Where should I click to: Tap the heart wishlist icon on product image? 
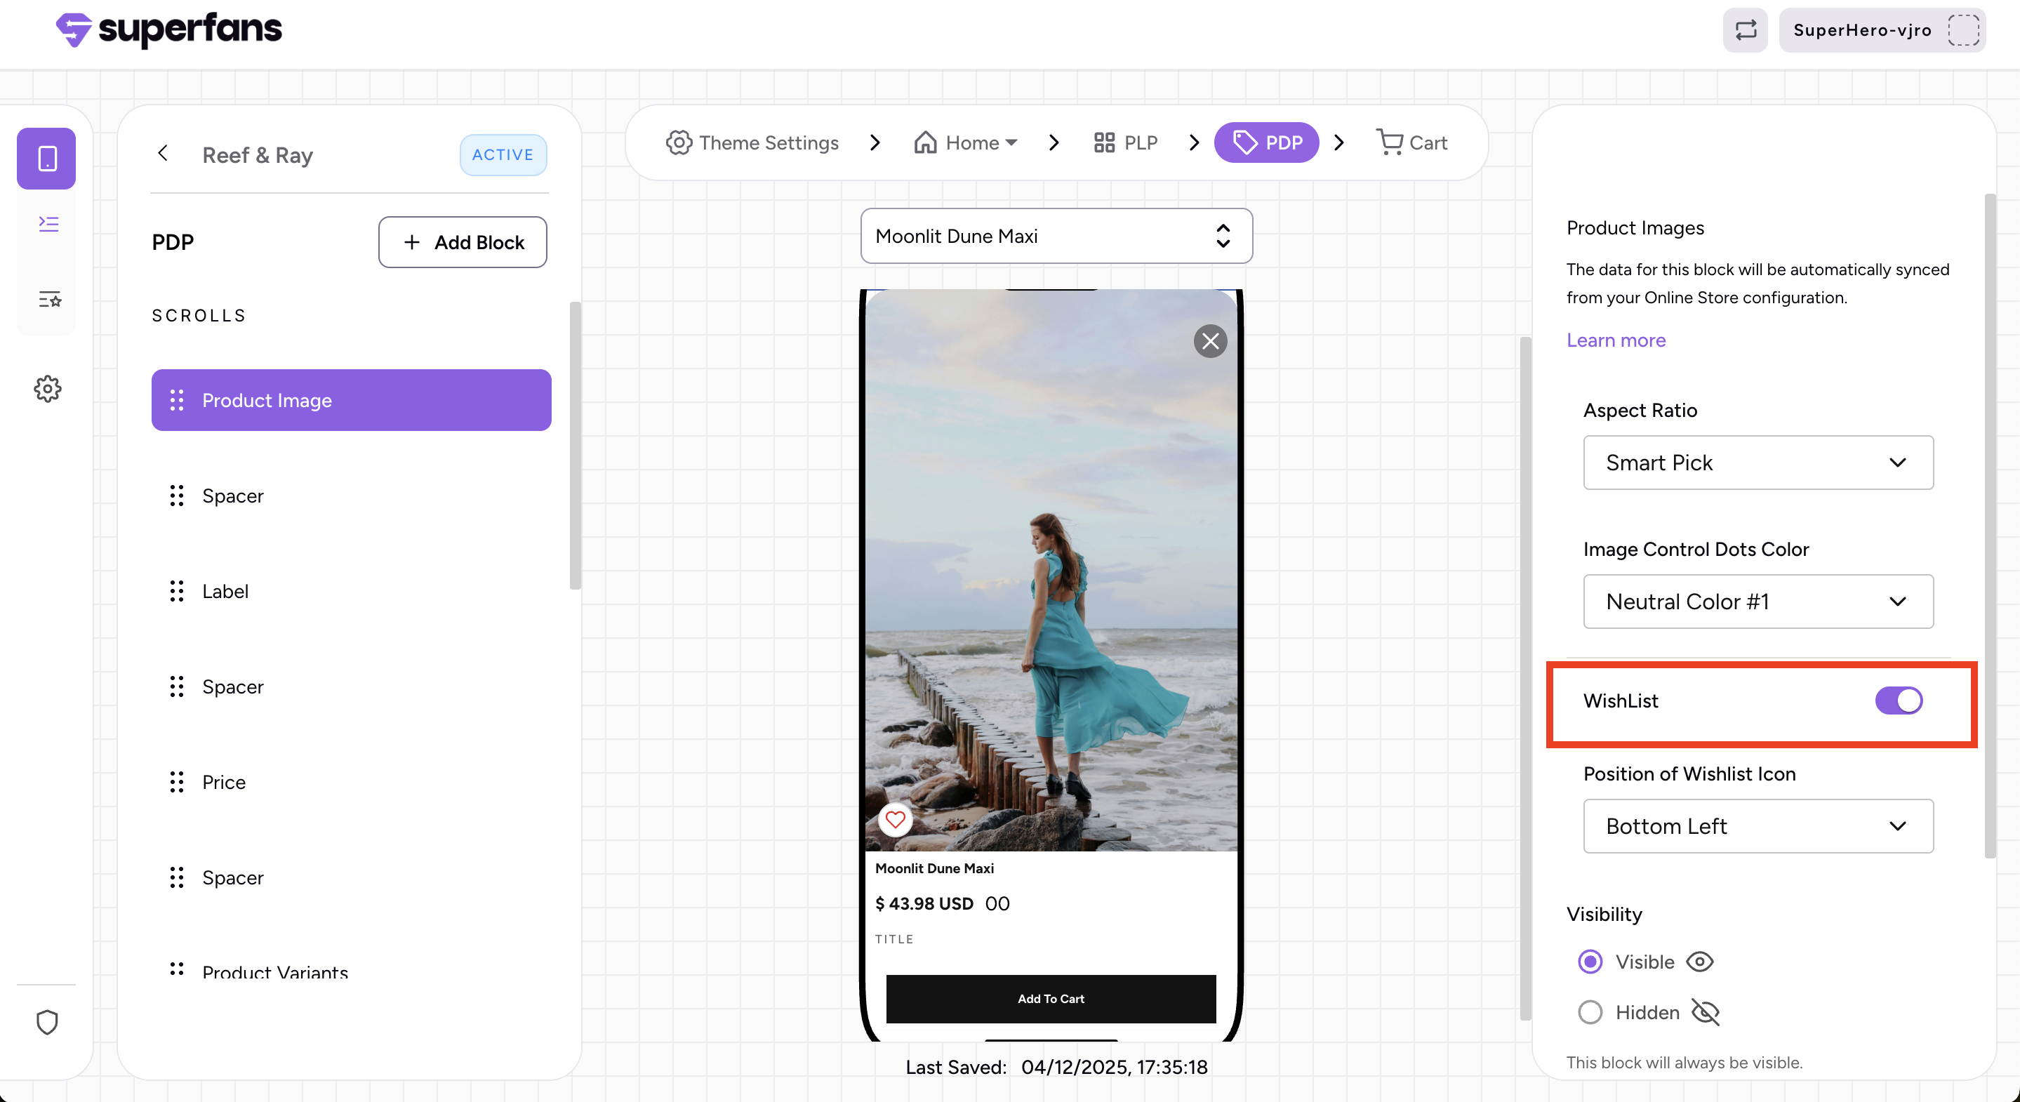pos(895,820)
